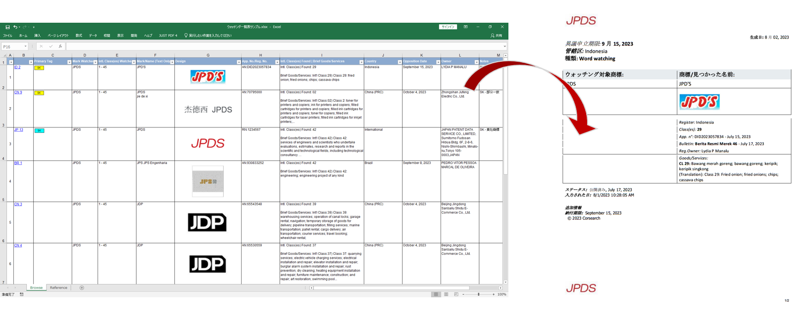Screen dimensions: 801x320
Task: Switch to the ホーム ribbon tab
Action: (23, 36)
